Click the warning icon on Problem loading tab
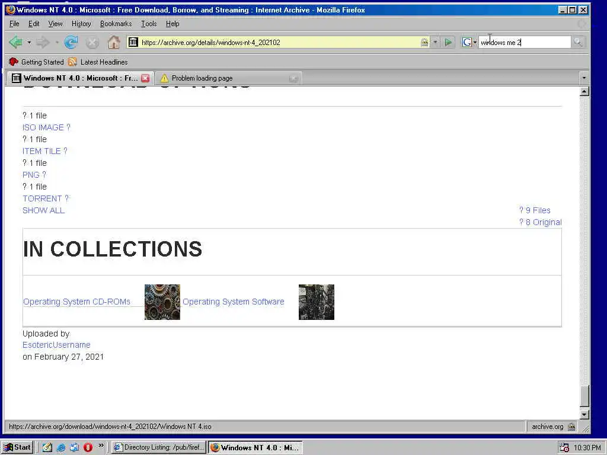The height and width of the screenshot is (455, 607). (165, 78)
